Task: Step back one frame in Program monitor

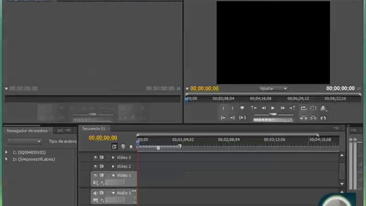Action: point(264,108)
